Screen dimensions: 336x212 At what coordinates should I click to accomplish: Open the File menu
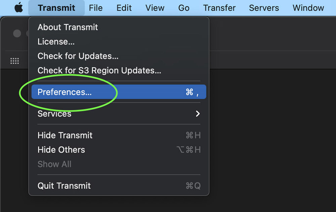tap(95, 8)
